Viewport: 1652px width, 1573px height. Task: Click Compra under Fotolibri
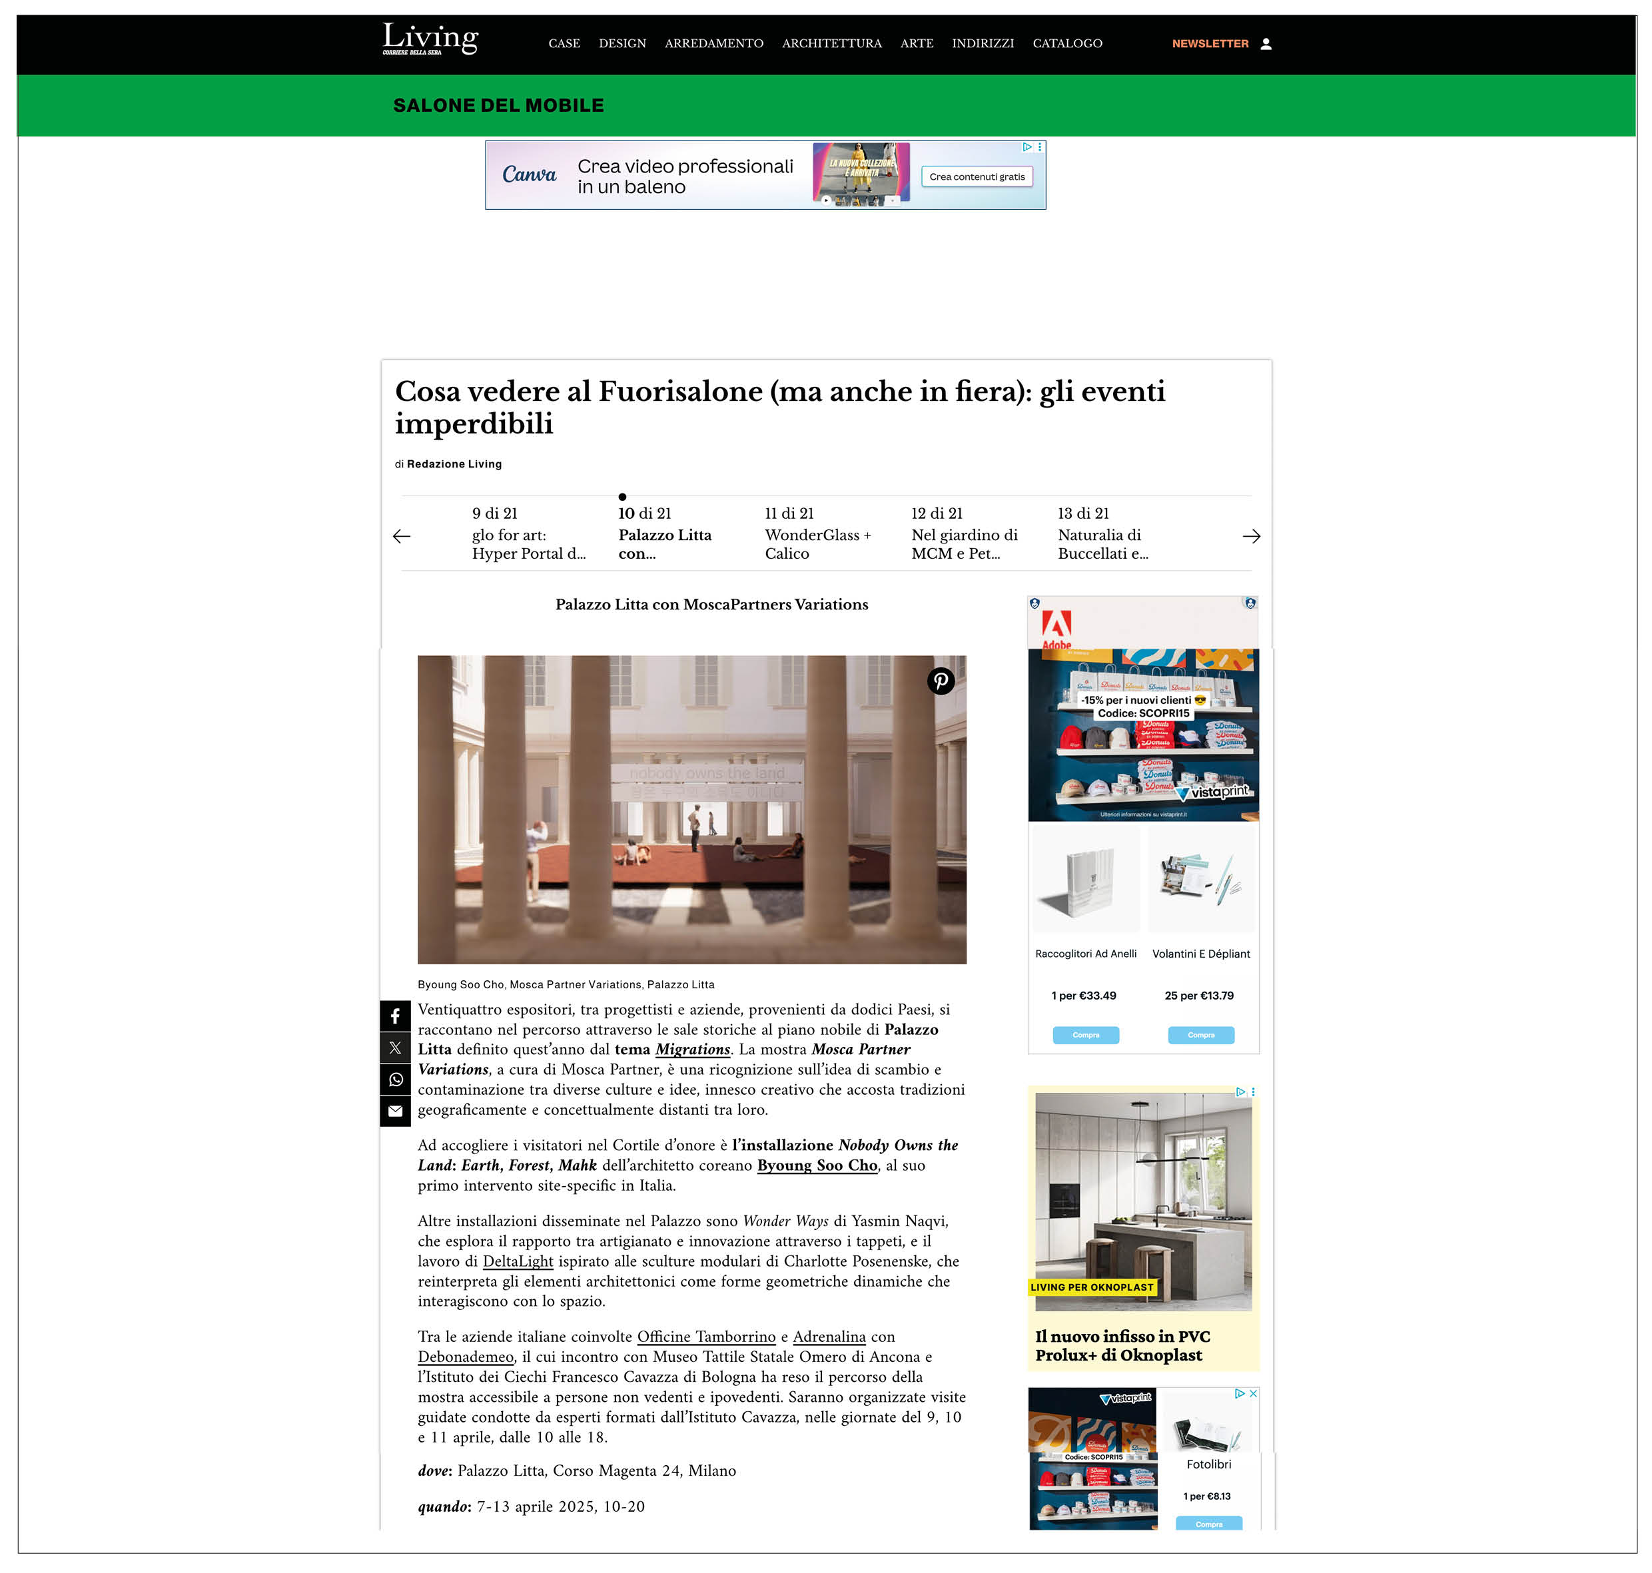[x=1208, y=1524]
